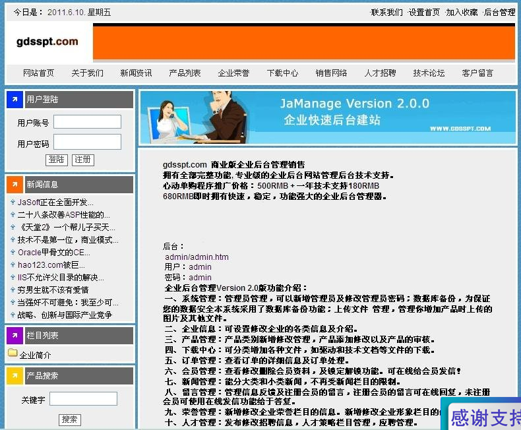The height and width of the screenshot is (430, 521).
Task: Click the purple arrow icon beside 栏目列表
Action: tap(15, 335)
